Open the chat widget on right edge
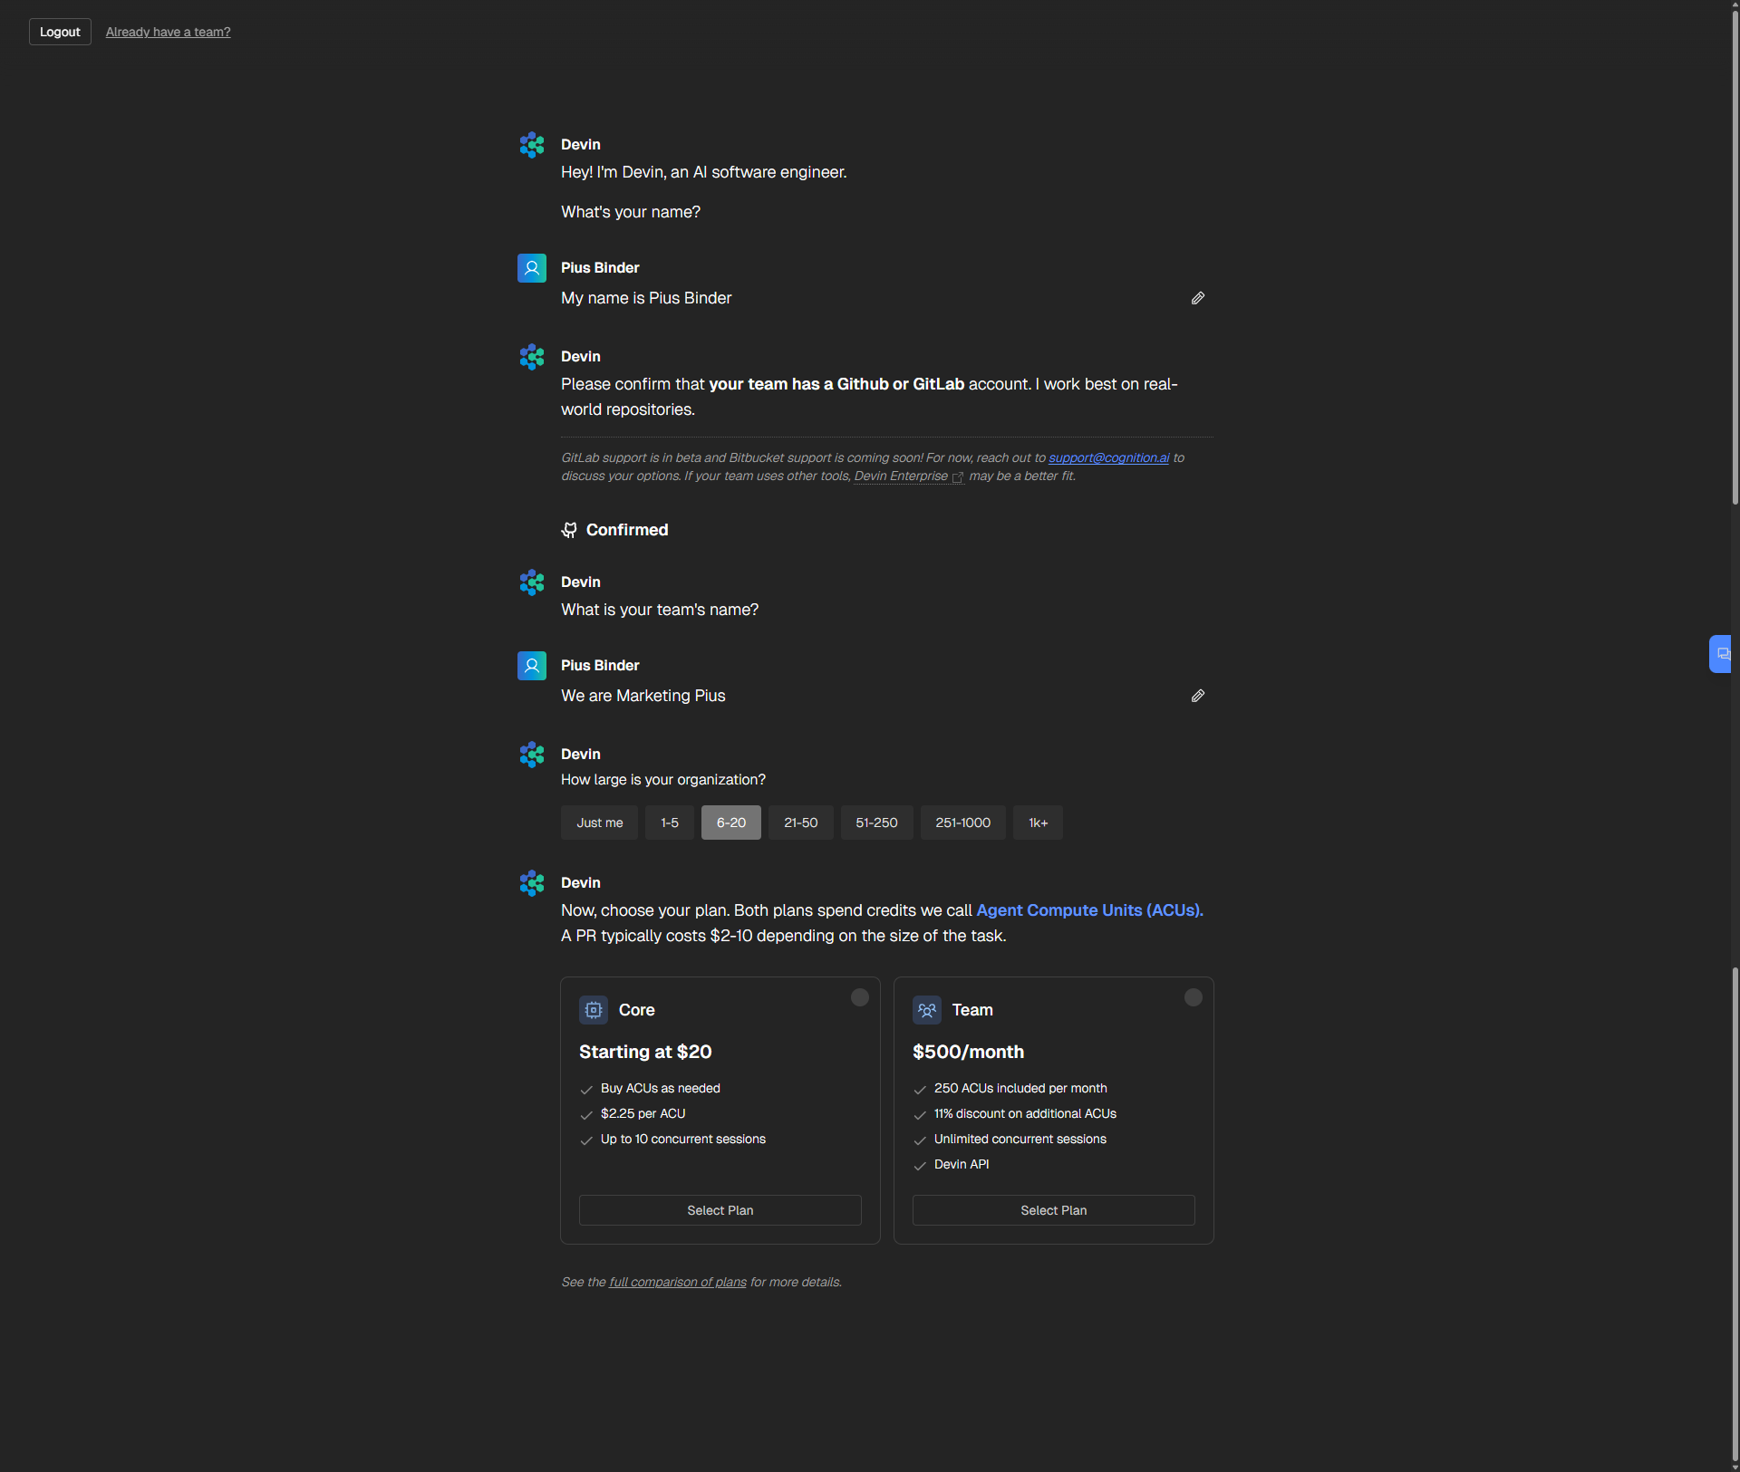This screenshot has height=1472, width=1740. pyautogui.click(x=1721, y=654)
